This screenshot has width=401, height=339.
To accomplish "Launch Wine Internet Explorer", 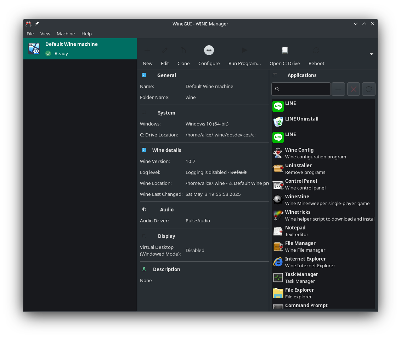I will 305,262.
